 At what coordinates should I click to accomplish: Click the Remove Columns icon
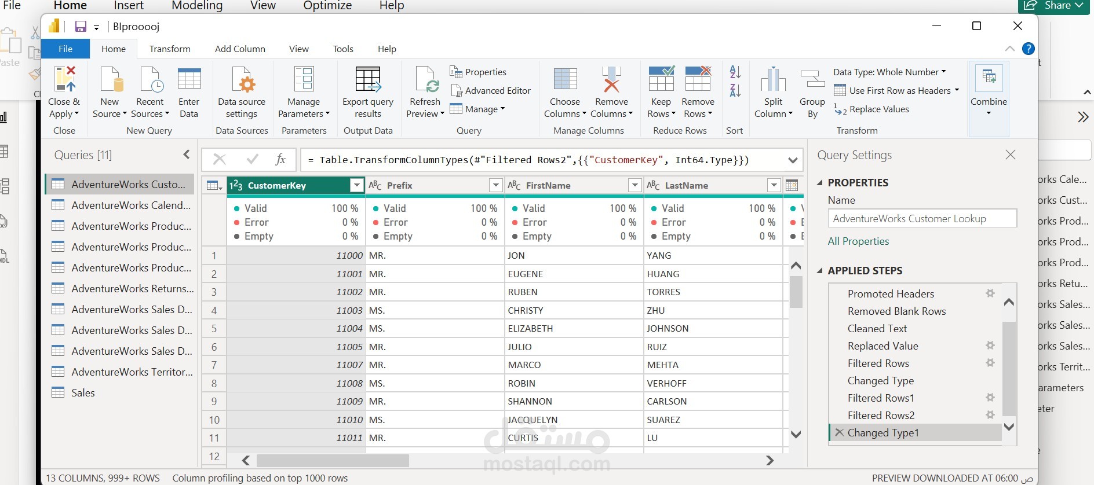(x=611, y=79)
